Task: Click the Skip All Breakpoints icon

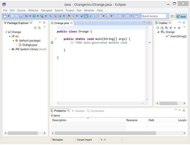Action: (x=51, y=16)
